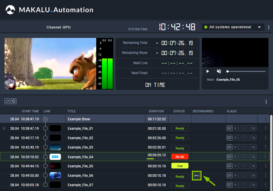Click the On Air status badge
Image resolution: width=273 pixels, height=191 pixels.
click(x=180, y=157)
